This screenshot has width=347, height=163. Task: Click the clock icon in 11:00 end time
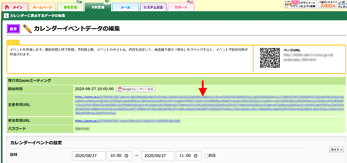click(x=196, y=156)
